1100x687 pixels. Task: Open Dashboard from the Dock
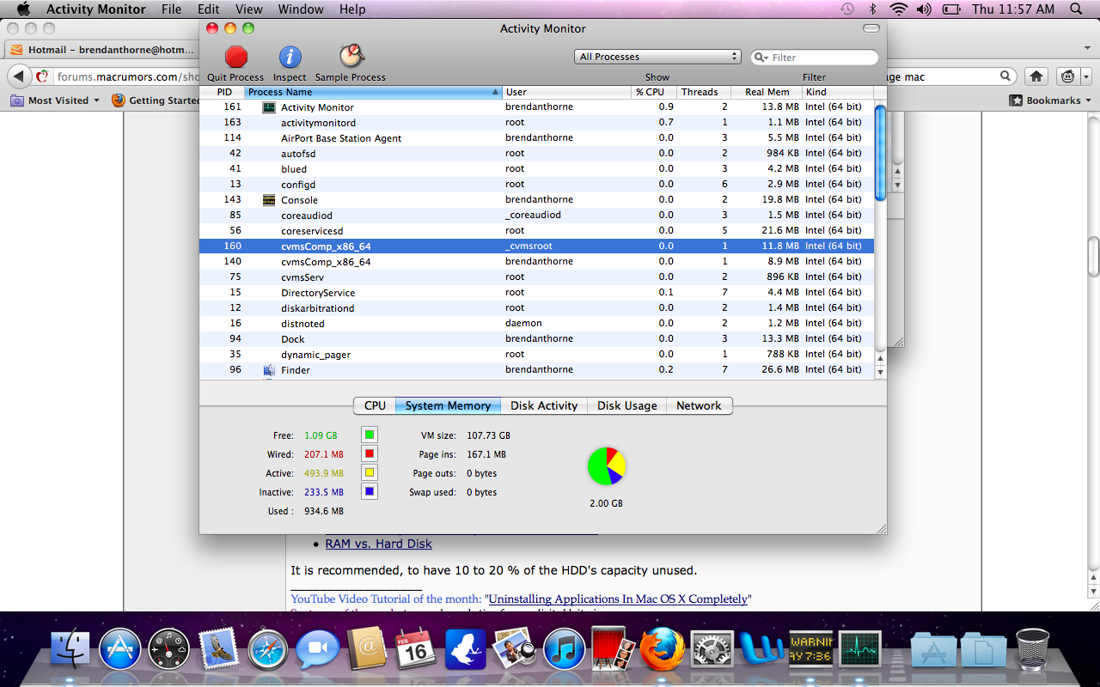coord(169,650)
